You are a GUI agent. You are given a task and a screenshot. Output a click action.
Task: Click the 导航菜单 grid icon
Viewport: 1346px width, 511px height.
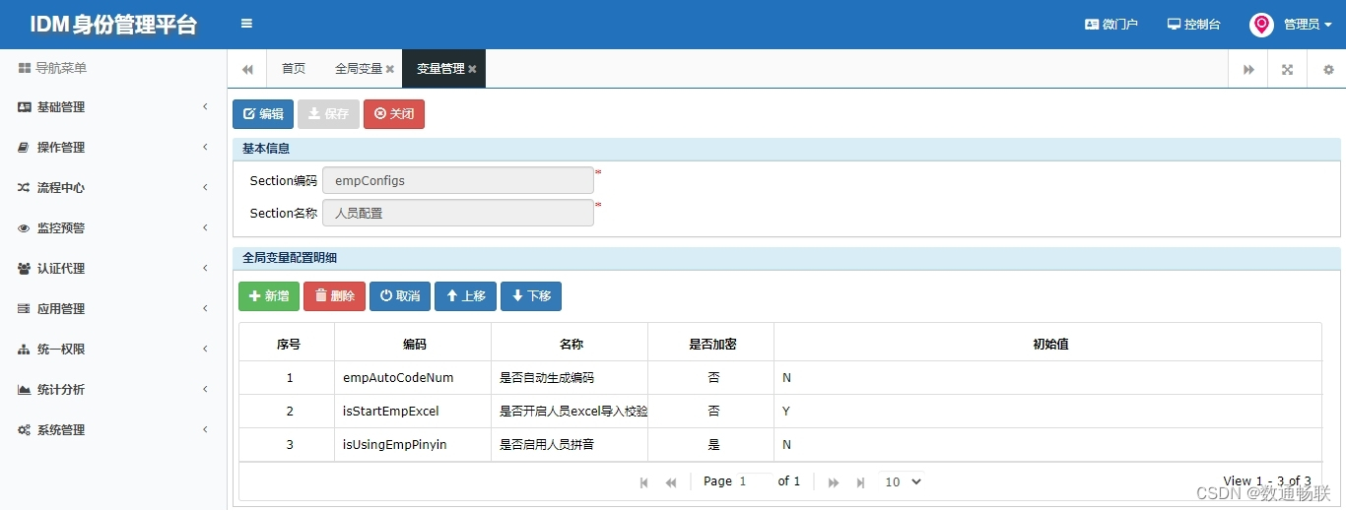tap(25, 68)
